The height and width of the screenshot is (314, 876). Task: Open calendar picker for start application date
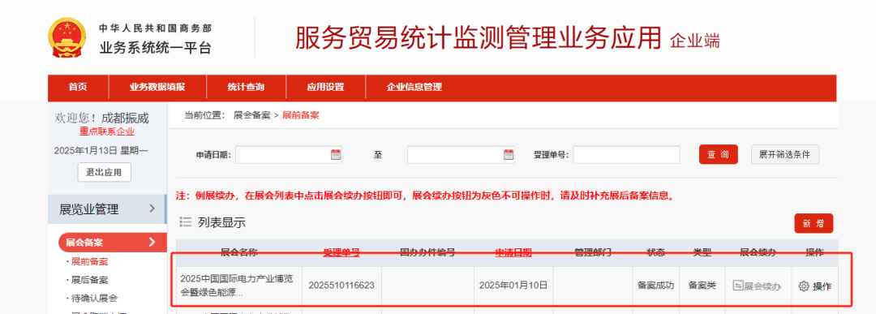[335, 155]
